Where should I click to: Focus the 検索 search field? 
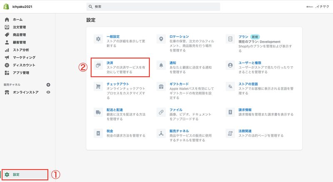tap(153, 7)
